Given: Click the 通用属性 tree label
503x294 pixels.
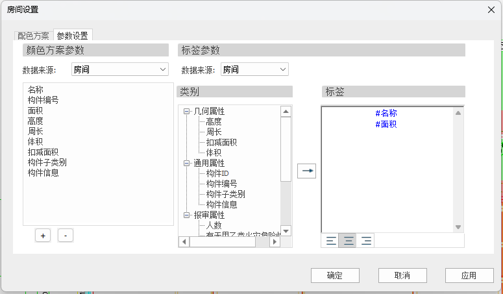Looking at the screenshot, I should tap(209, 163).
